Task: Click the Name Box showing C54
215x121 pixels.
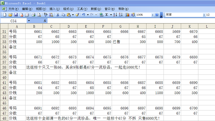Action: tap(13, 21)
